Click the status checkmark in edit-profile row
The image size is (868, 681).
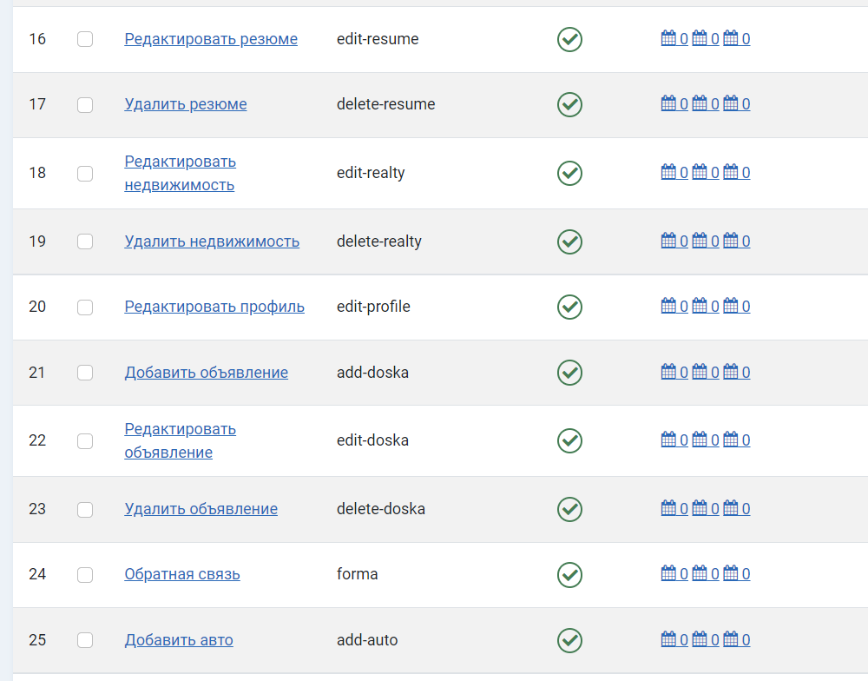click(x=569, y=307)
